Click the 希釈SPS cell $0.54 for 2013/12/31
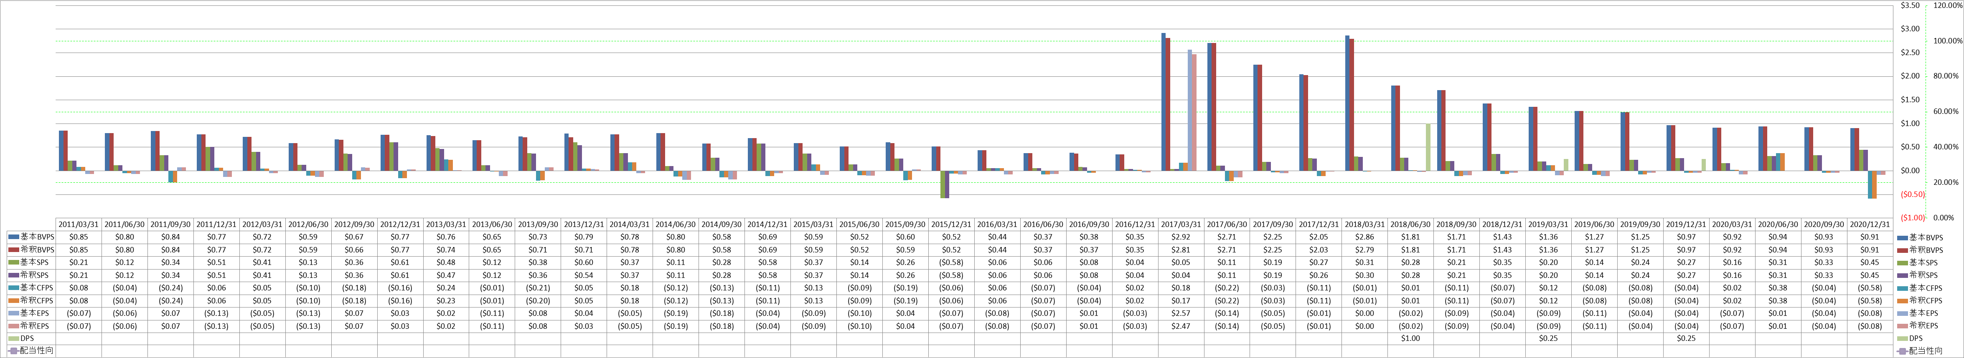The image size is (1964, 358). [584, 275]
